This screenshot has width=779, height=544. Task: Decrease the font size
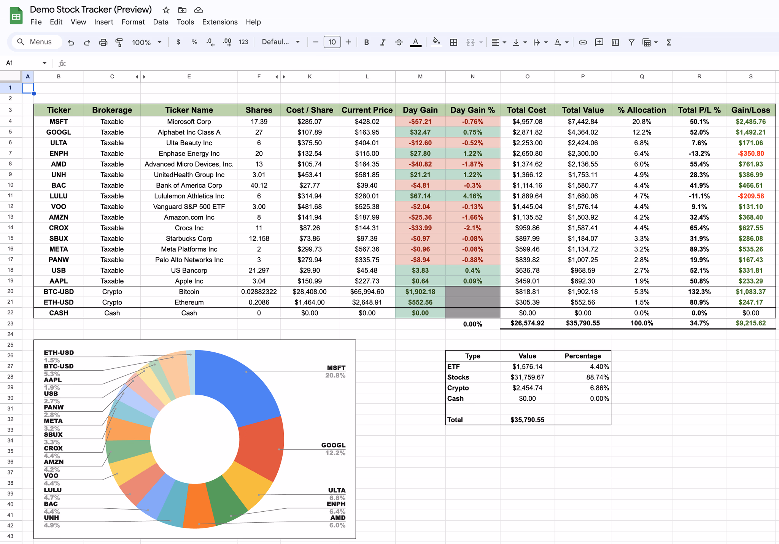(x=316, y=42)
